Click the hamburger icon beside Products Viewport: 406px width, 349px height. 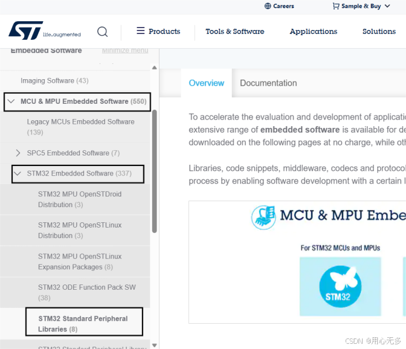(141, 31)
